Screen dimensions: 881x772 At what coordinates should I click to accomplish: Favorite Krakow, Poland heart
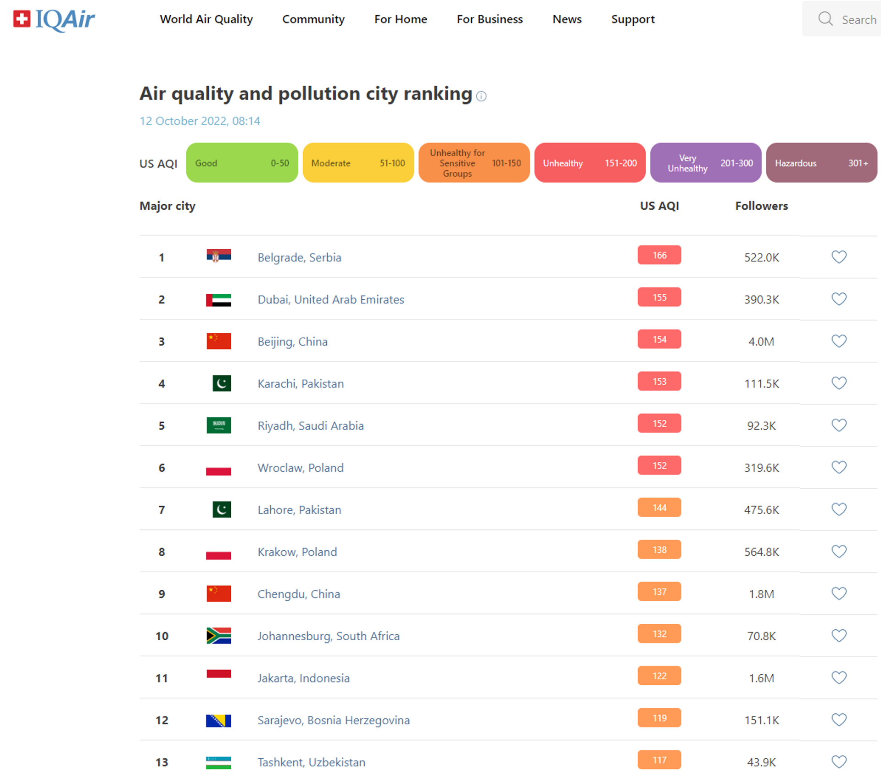839,551
